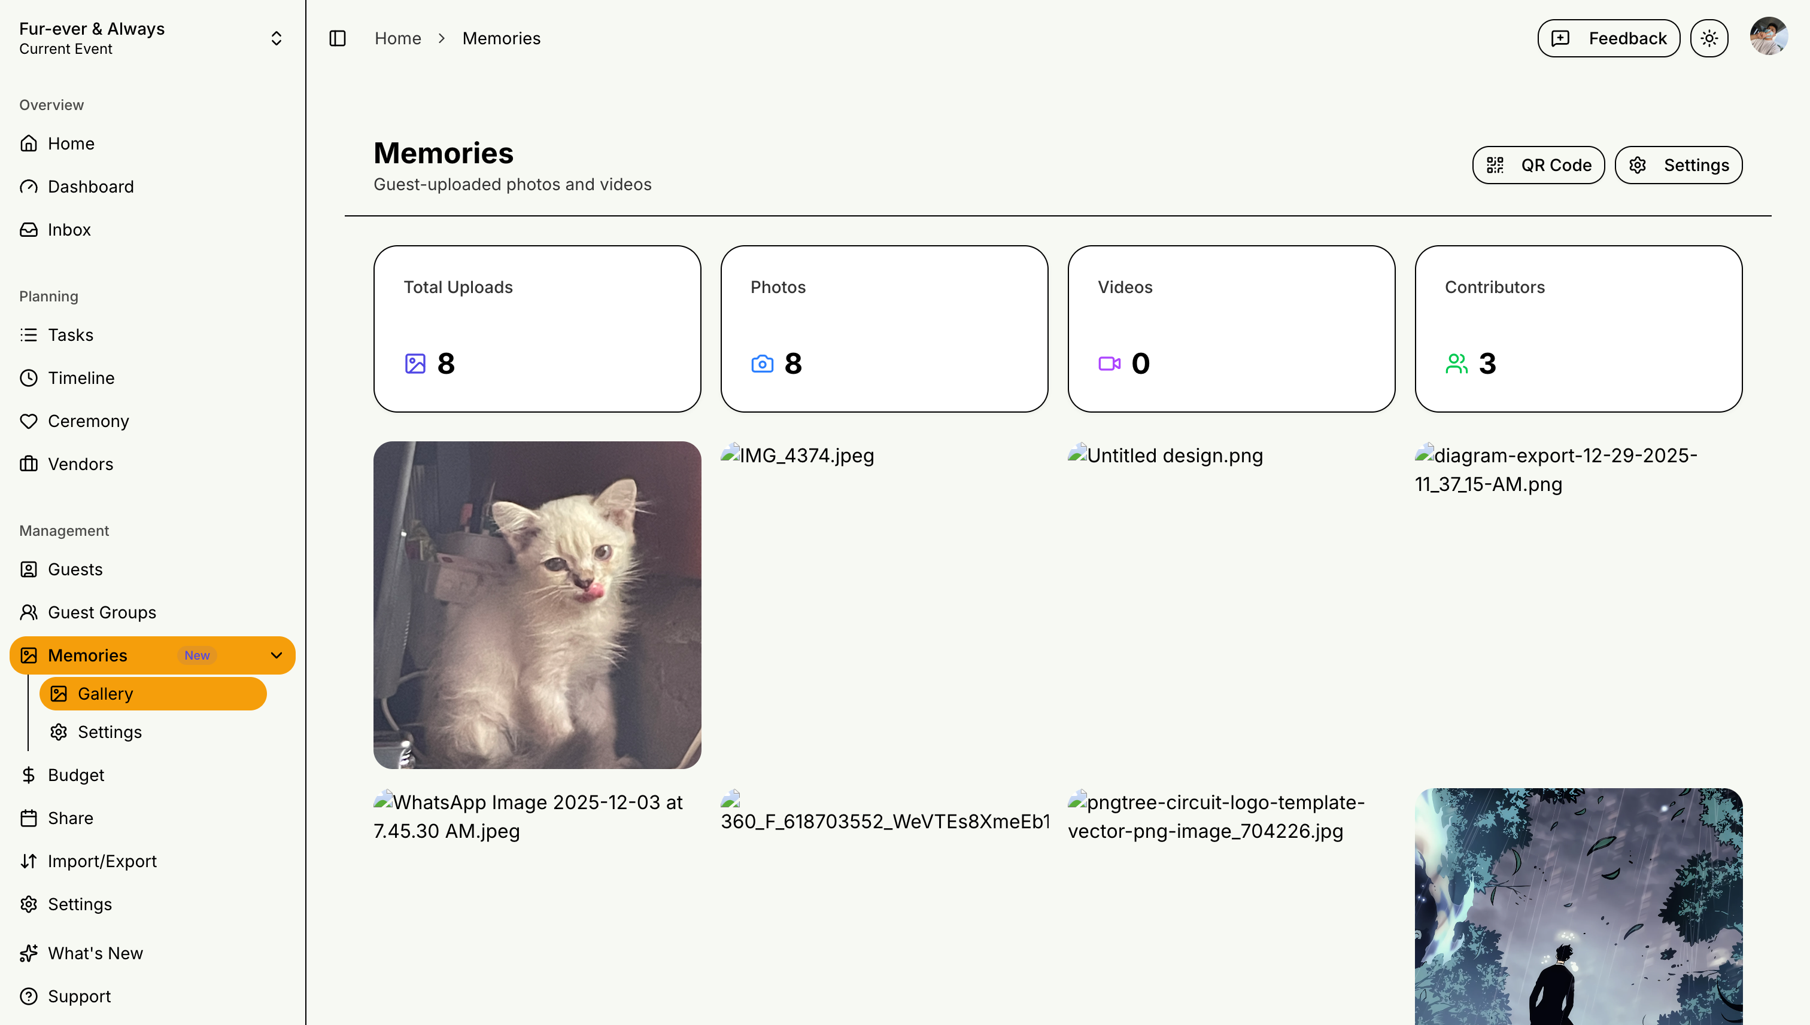1810x1025 pixels.
Task: Open Dashboard in the sidebar
Action: (x=90, y=187)
